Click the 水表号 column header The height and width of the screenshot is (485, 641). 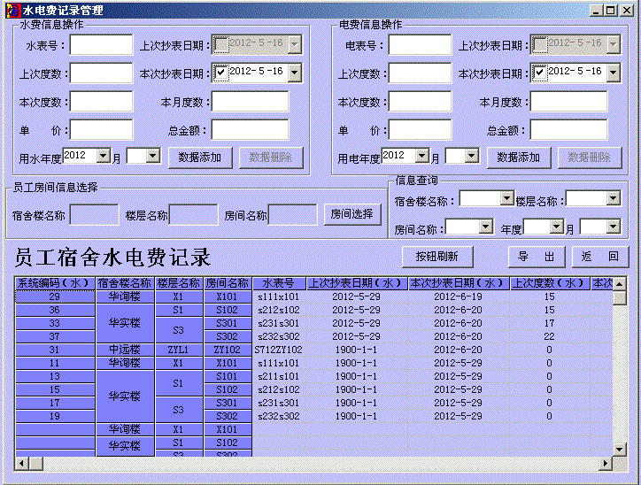(279, 283)
